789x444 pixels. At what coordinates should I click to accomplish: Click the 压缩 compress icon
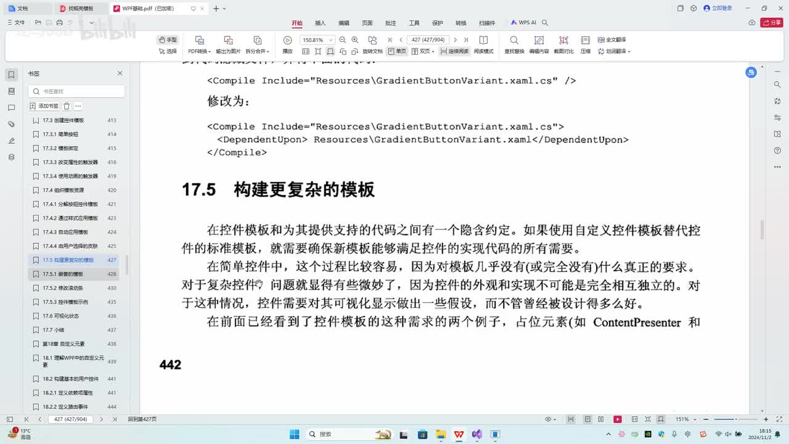tap(586, 40)
